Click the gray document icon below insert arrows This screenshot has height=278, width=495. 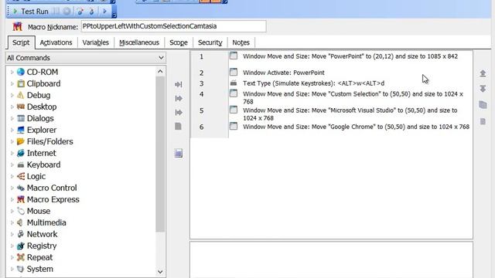(178, 126)
